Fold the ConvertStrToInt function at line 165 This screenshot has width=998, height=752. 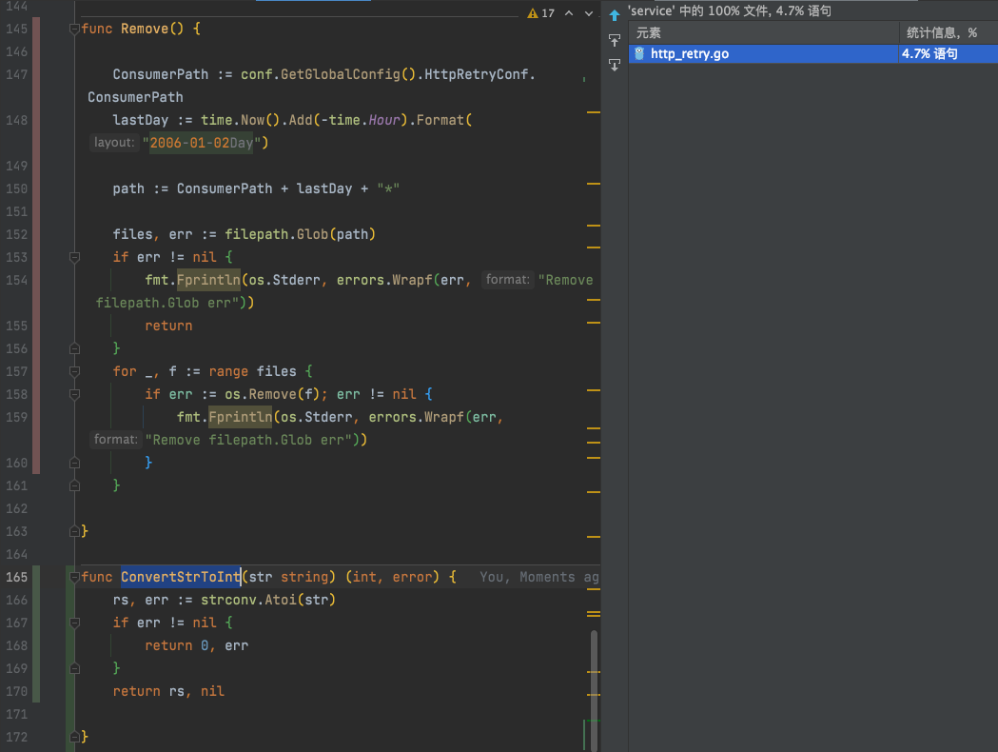(72, 578)
